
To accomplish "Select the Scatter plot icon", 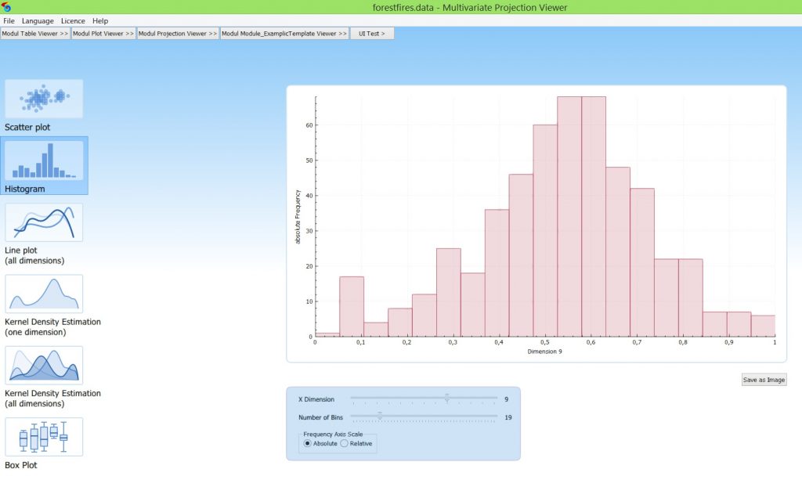I will (x=44, y=99).
